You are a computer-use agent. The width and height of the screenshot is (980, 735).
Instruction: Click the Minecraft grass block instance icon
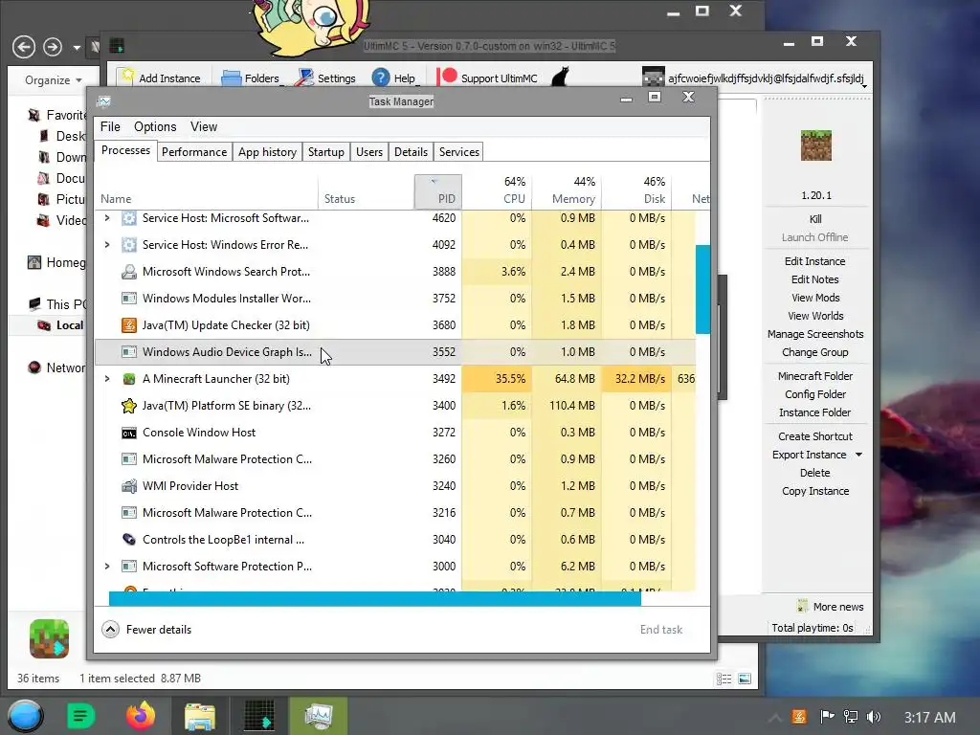[x=815, y=145]
